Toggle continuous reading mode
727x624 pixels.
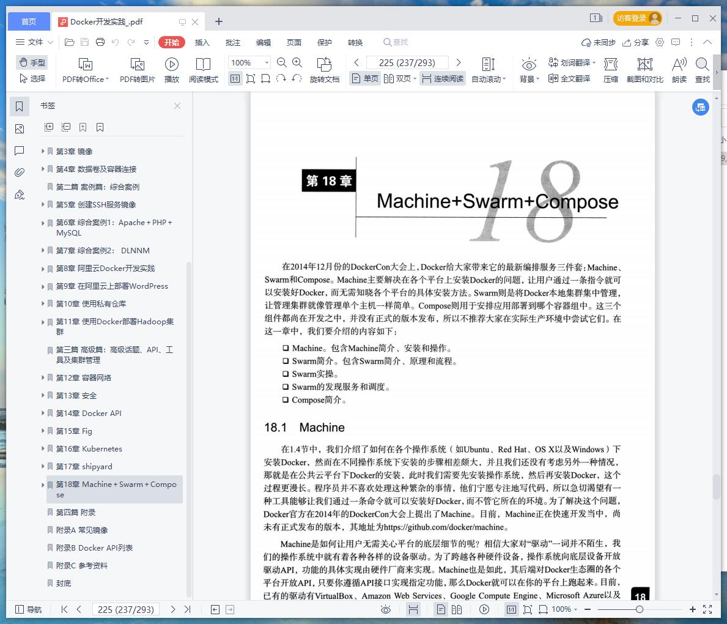pos(443,78)
